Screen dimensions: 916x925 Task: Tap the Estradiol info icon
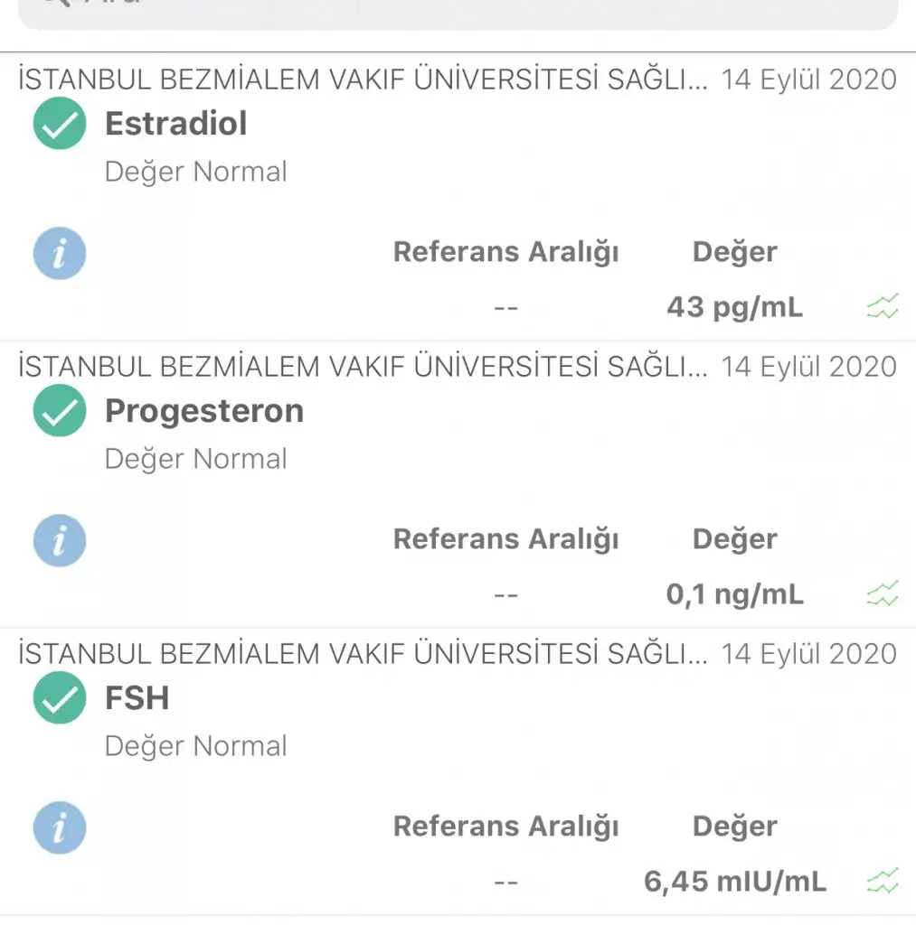click(x=60, y=253)
